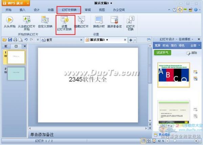
Task: Open the 审阅 ribbon tab
Action: tap(88, 10)
